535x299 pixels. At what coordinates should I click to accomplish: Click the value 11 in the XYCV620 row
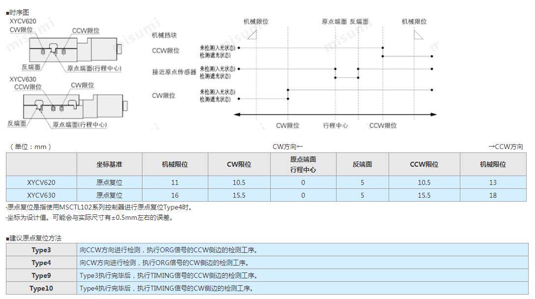click(x=175, y=182)
